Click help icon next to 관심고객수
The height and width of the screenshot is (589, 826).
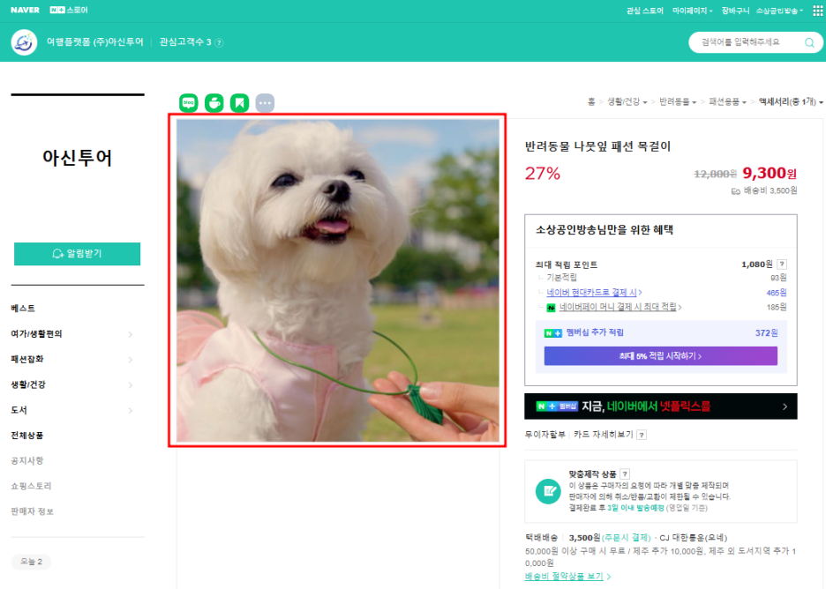point(219,42)
